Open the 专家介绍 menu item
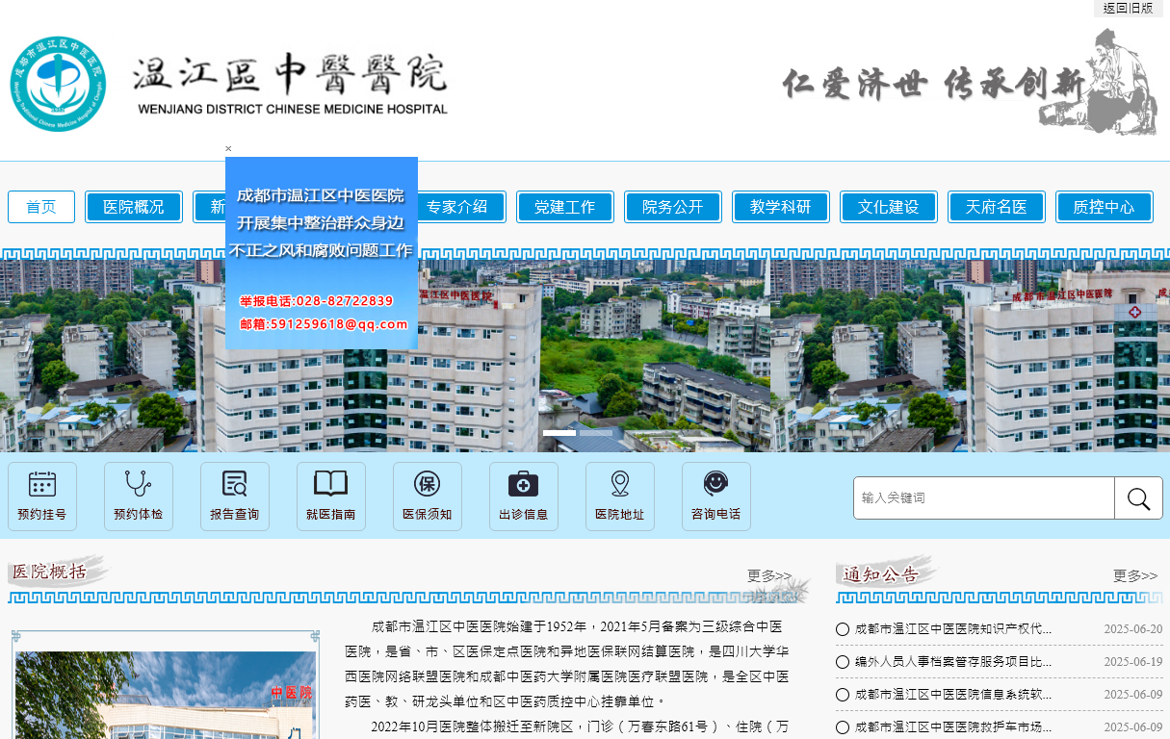Image resolution: width=1170 pixels, height=739 pixels. pos(460,206)
